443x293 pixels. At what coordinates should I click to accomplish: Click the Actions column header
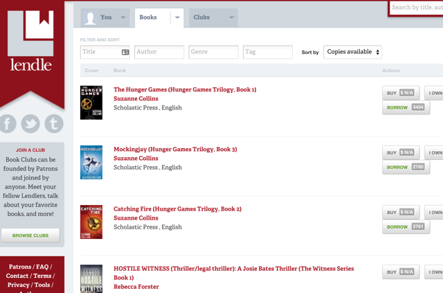(391, 71)
